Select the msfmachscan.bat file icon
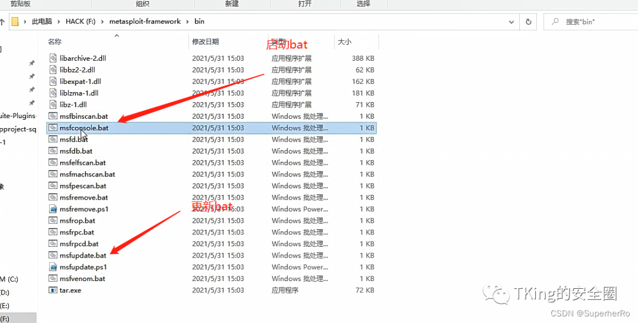 53,174
